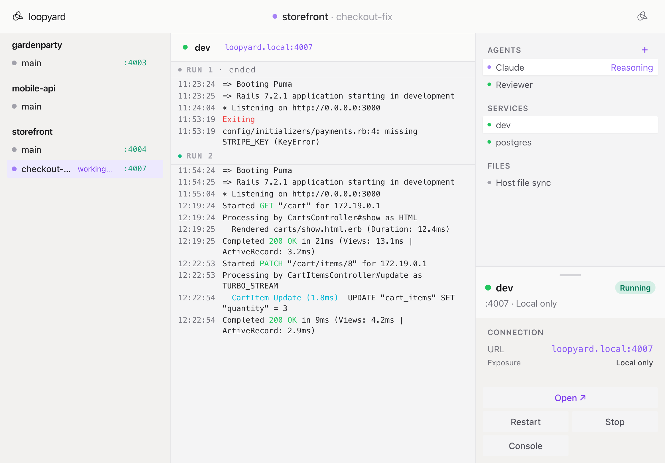Select gardenparty main branch
The height and width of the screenshot is (463, 665).
pos(85,63)
